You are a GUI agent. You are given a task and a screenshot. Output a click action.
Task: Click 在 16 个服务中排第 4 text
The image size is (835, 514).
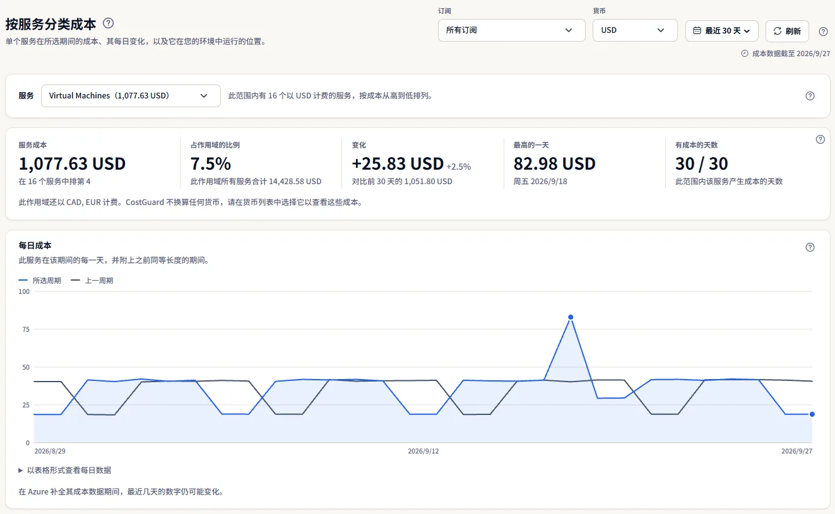click(55, 182)
